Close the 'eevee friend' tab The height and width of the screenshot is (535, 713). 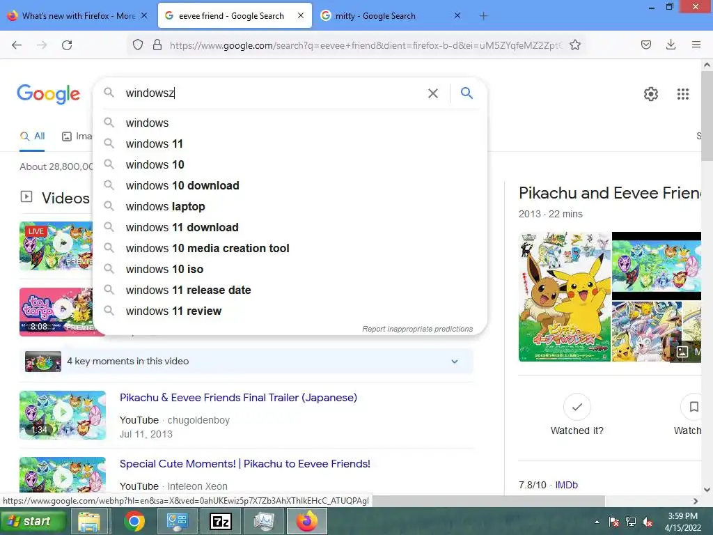[x=301, y=15]
